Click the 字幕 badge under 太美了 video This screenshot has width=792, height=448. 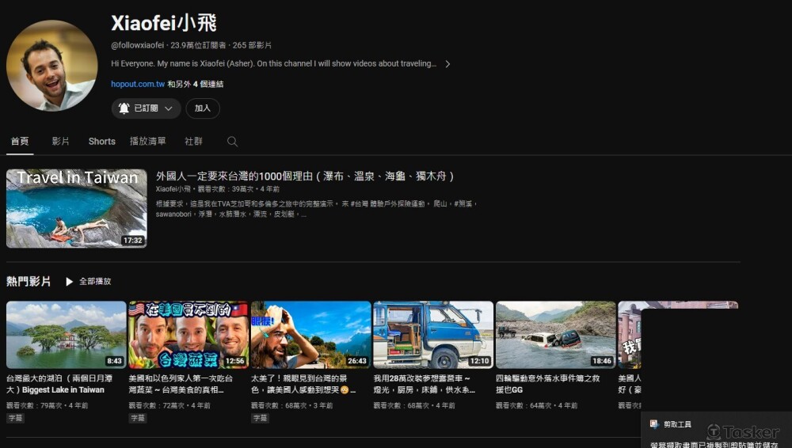pos(260,418)
